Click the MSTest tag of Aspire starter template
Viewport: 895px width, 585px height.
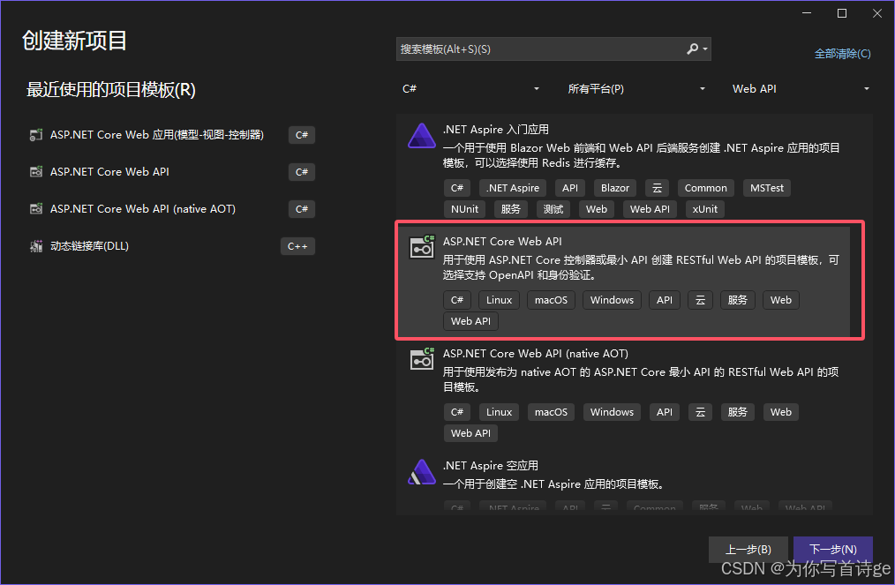766,188
